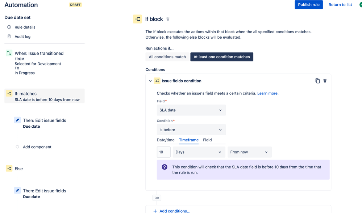The image size is (362, 213).
Task: Open the Field dropdown showing SLA date
Action: (x=191, y=110)
